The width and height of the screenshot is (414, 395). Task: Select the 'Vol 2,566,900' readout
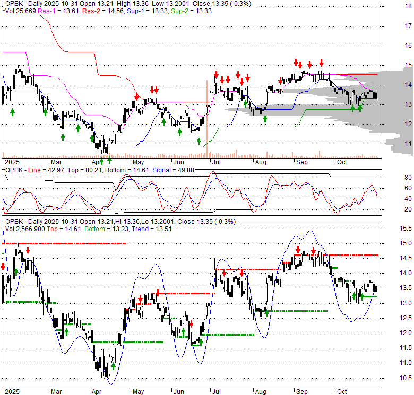tap(25, 229)
